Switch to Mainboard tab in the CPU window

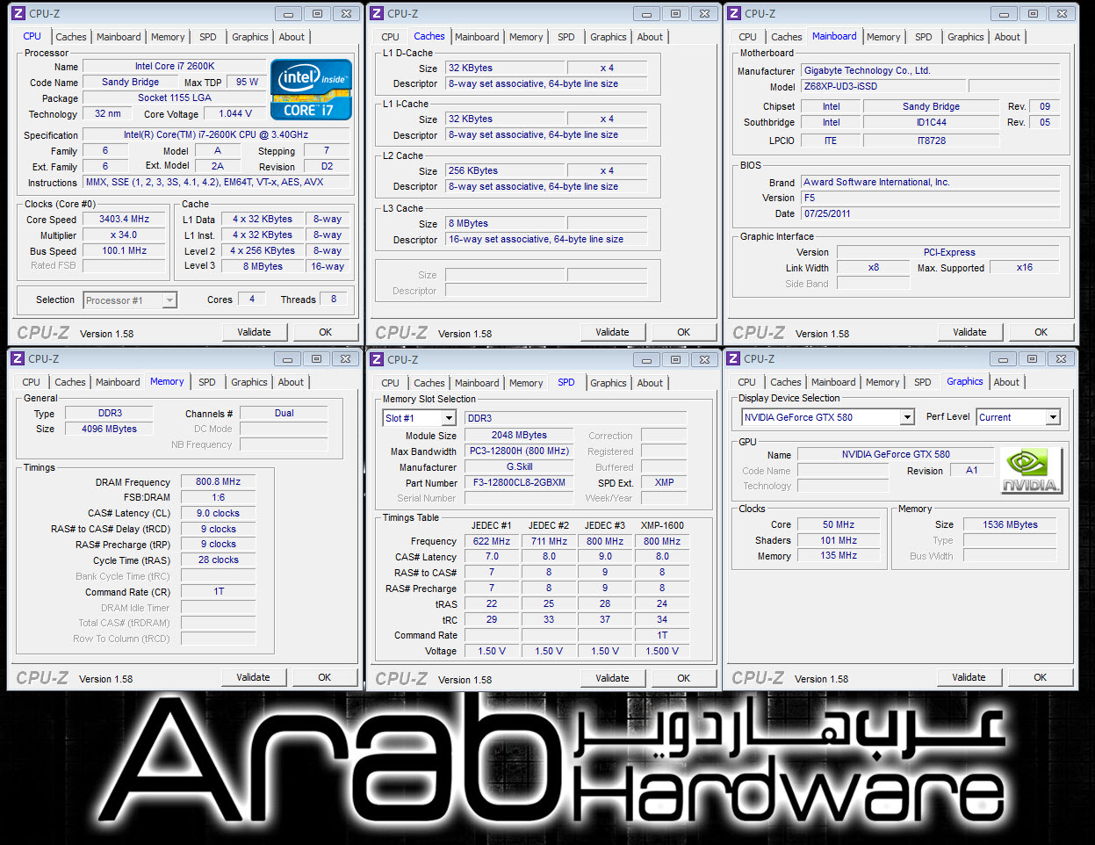(119, 37)
